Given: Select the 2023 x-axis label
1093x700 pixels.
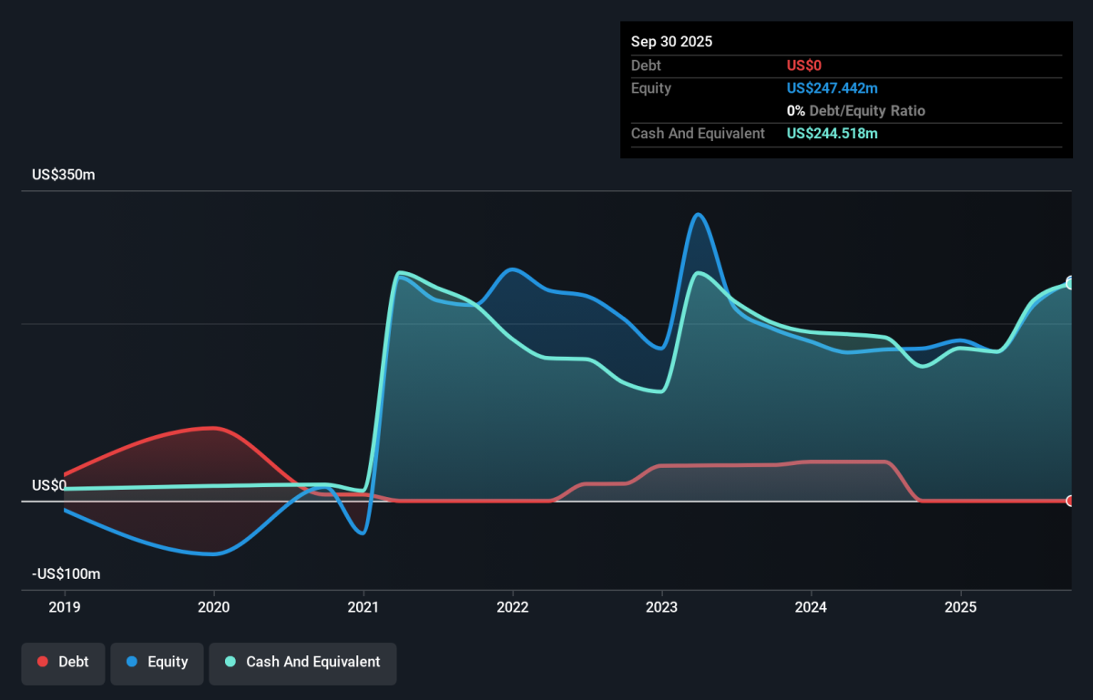Looking at the screenshot, I should point(662,607).
